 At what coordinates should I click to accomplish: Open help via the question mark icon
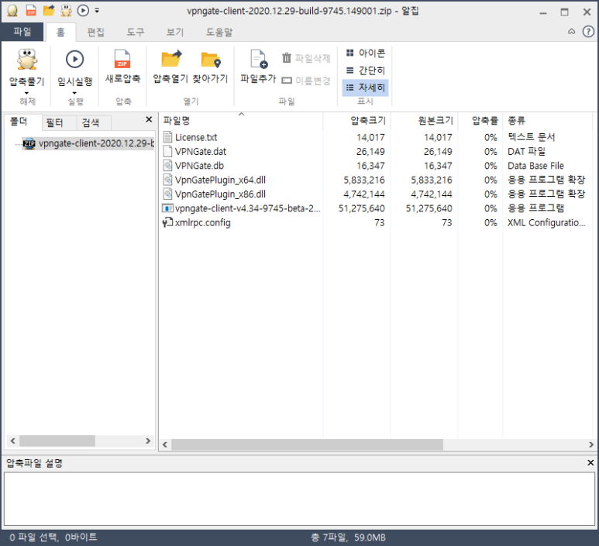tap(588, 32)
